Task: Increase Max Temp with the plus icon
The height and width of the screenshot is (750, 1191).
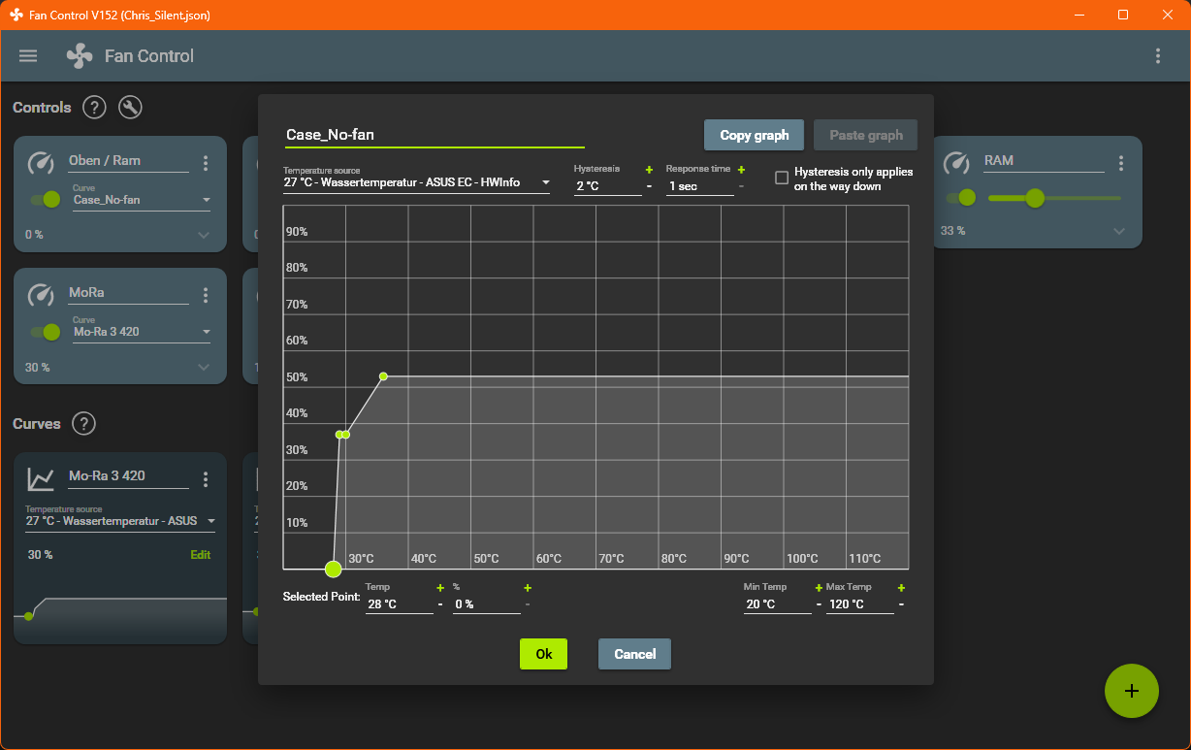Action: (x=901, y=588)
